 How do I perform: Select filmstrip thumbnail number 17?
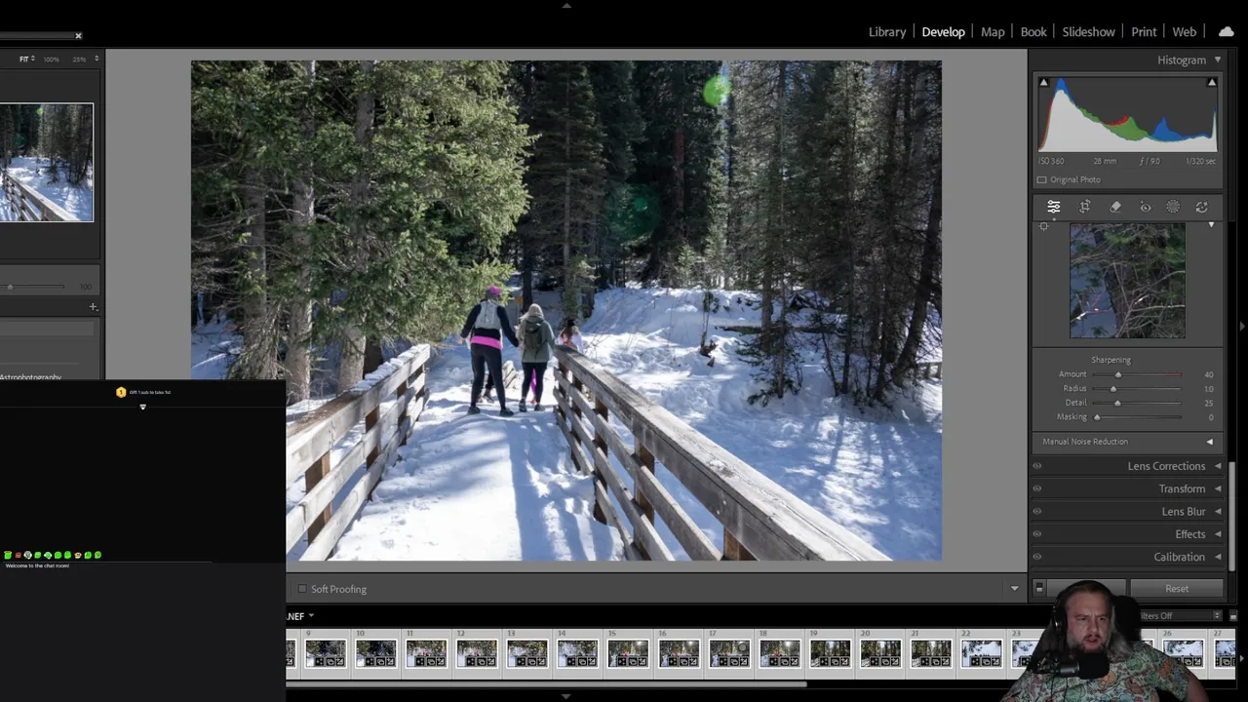729,653
